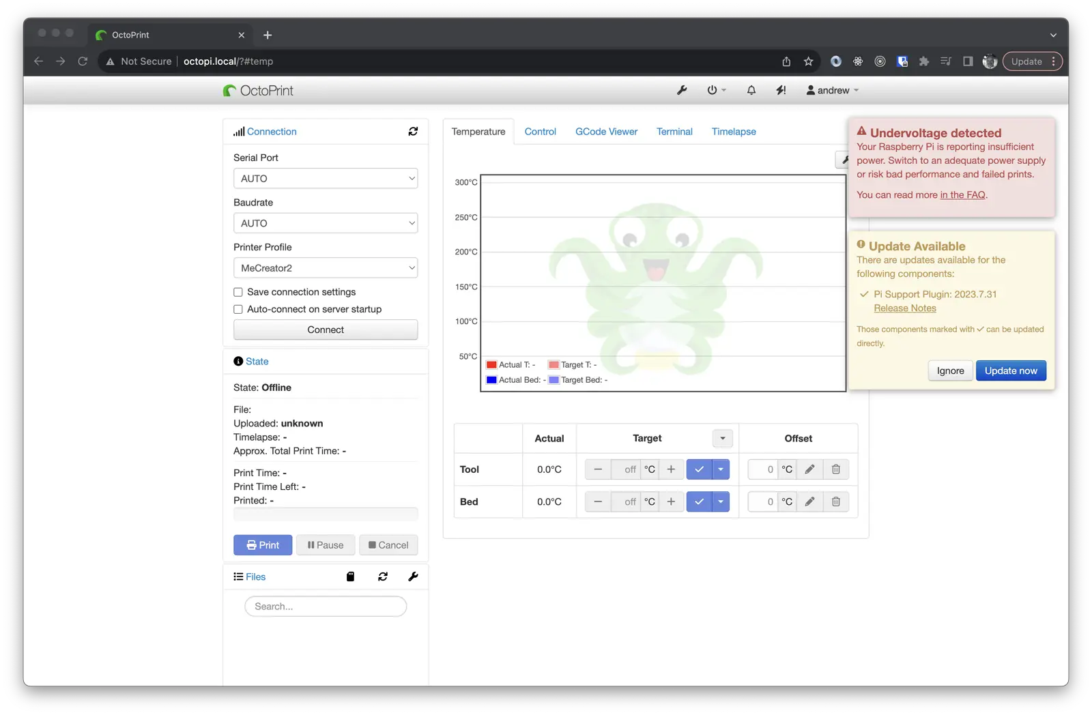Screen dimensions: 1092x715
Task: Refresh the Files list
Action: (383, 577)
